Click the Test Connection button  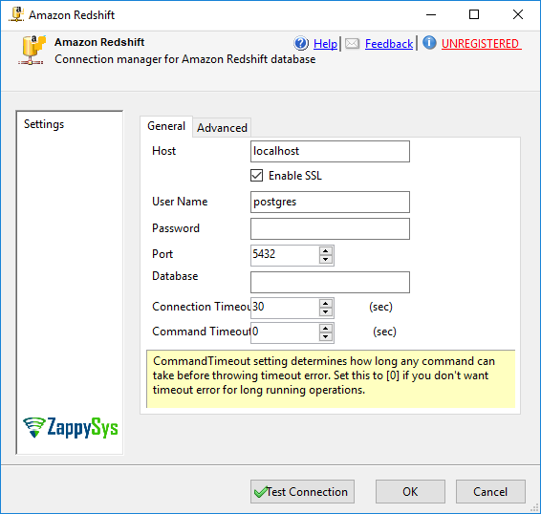[x=302, y=491]
